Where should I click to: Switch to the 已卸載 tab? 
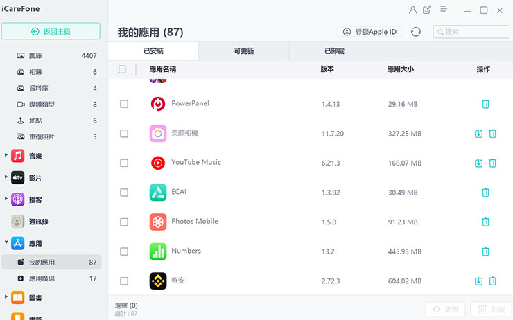point(334,51)
